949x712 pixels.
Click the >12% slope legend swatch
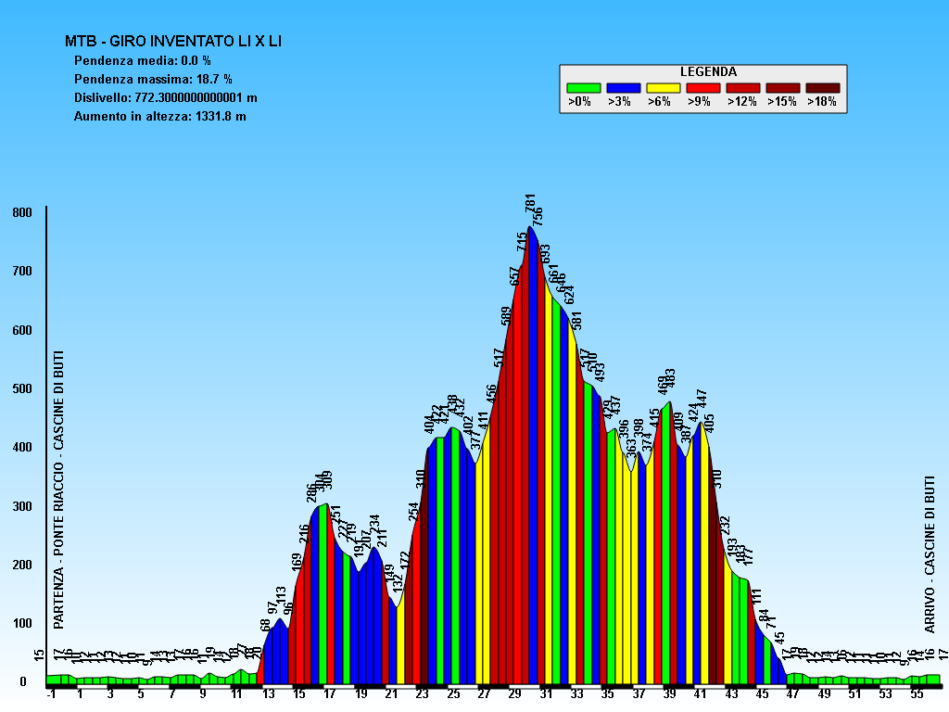tap(742, 87)
